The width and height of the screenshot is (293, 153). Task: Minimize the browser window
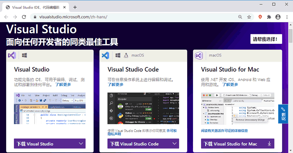pyautogui.click(x=261, y=4)
